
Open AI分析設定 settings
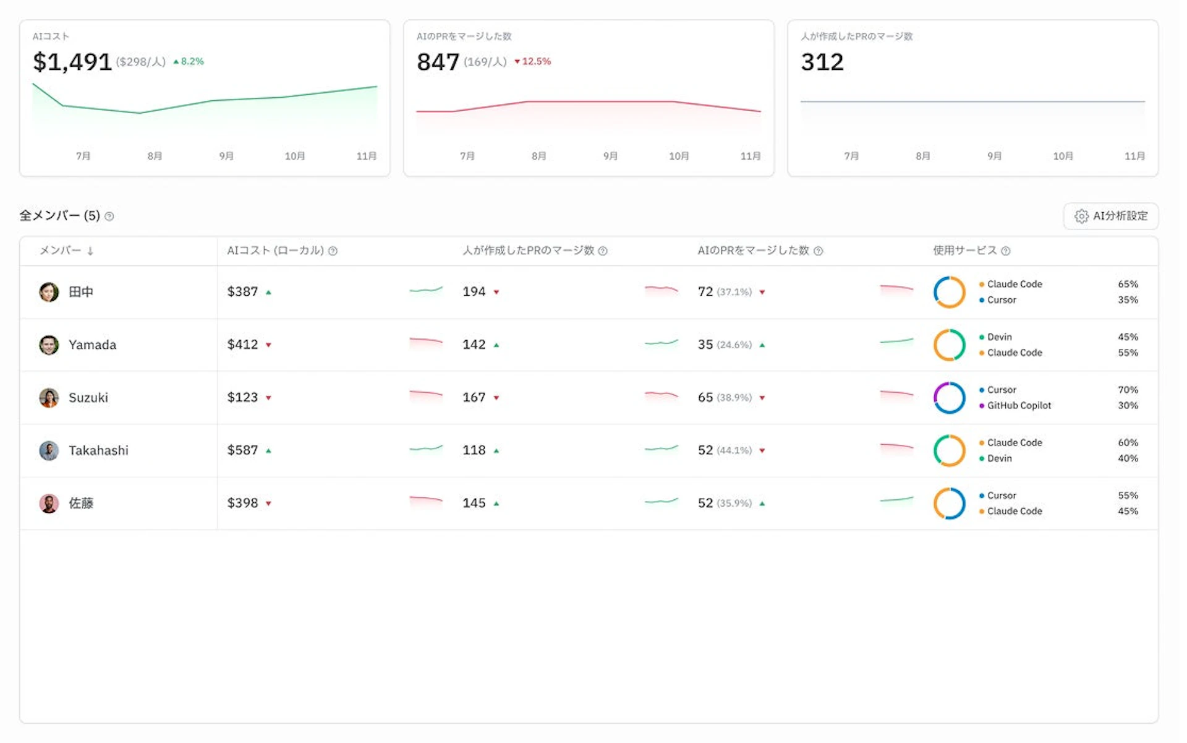(1111, 217)
